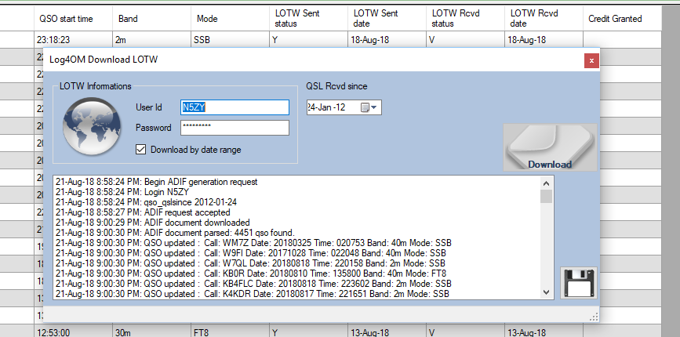Click the 13-Aug-18 LOTW Rcvd date cell
Screen dimensions: 680x337
point(544,332)
